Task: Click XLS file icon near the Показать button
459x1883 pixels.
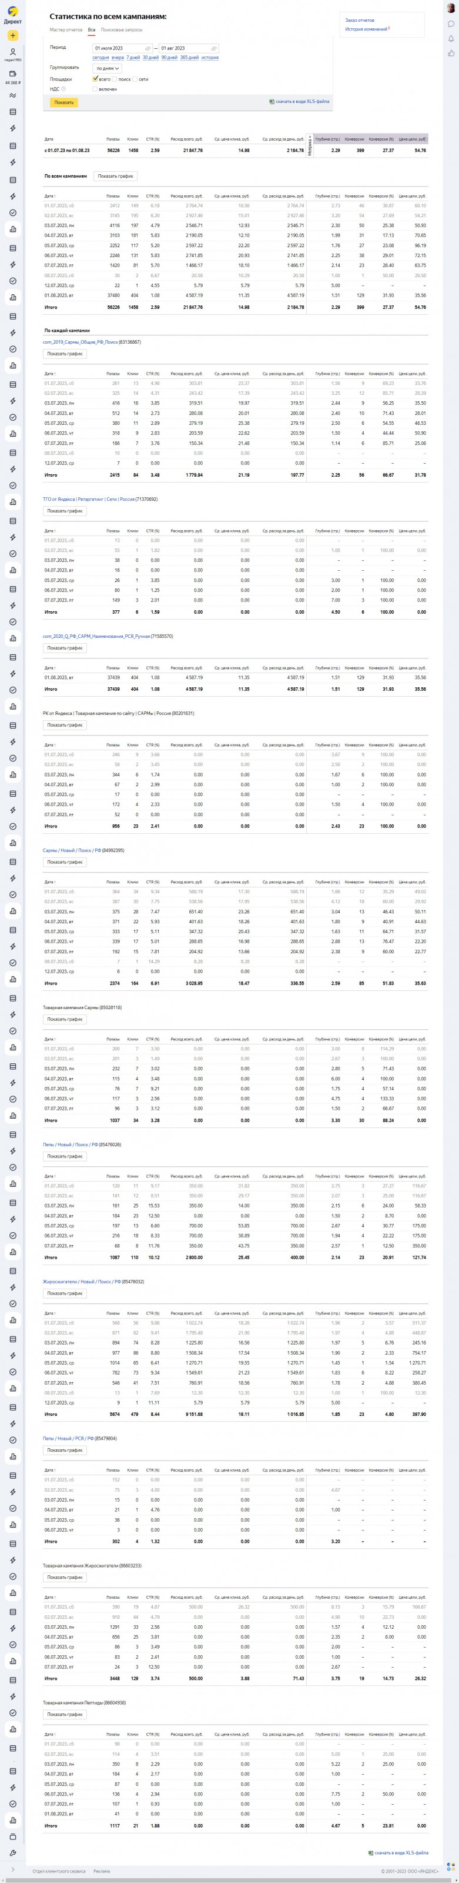Action: [x=272, y=102]
